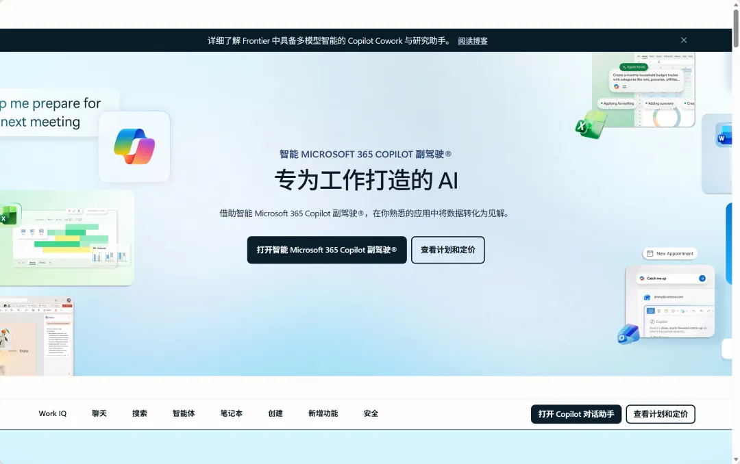Select the 创建 tab
This screenshot has width=740, height=464.
pos(275,413)
